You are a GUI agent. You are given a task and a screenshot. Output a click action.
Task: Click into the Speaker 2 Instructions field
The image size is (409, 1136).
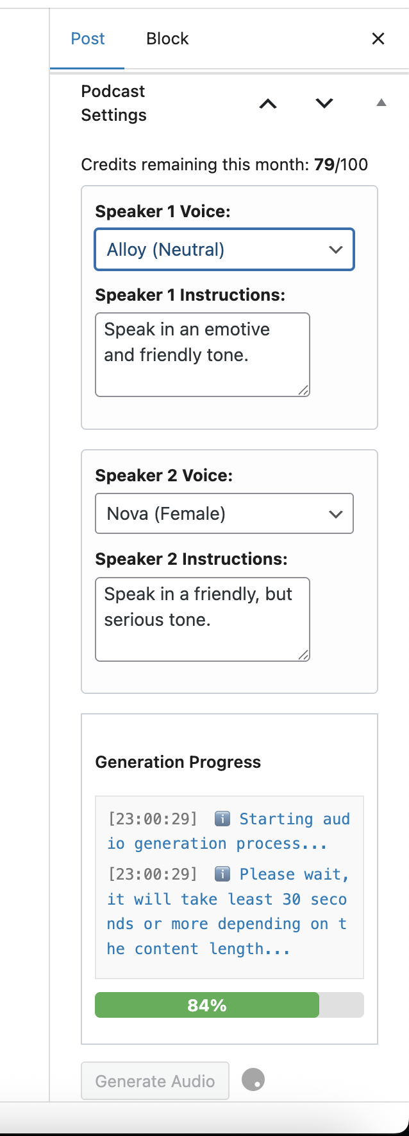(x=202, y=619)
